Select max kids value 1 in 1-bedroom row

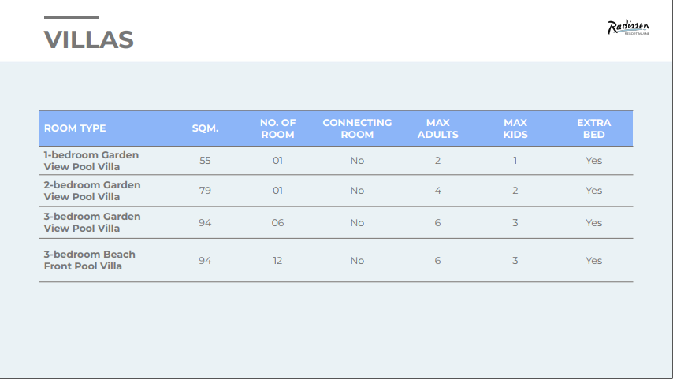[x=515, y=161]
